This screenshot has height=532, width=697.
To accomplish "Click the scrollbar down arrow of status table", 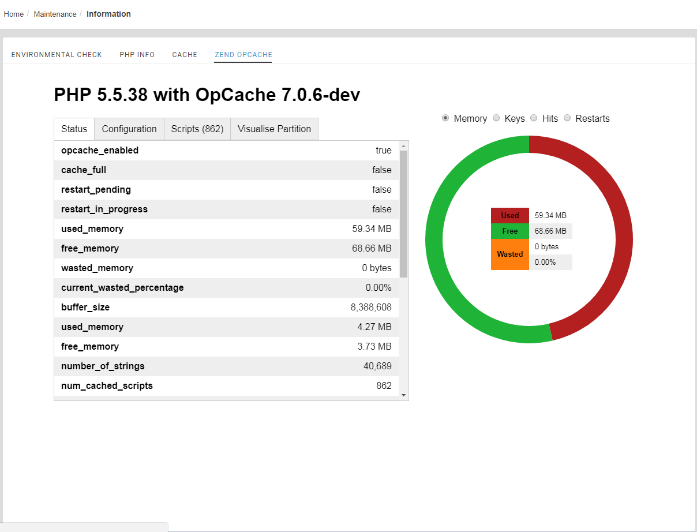I will (403, 395).
